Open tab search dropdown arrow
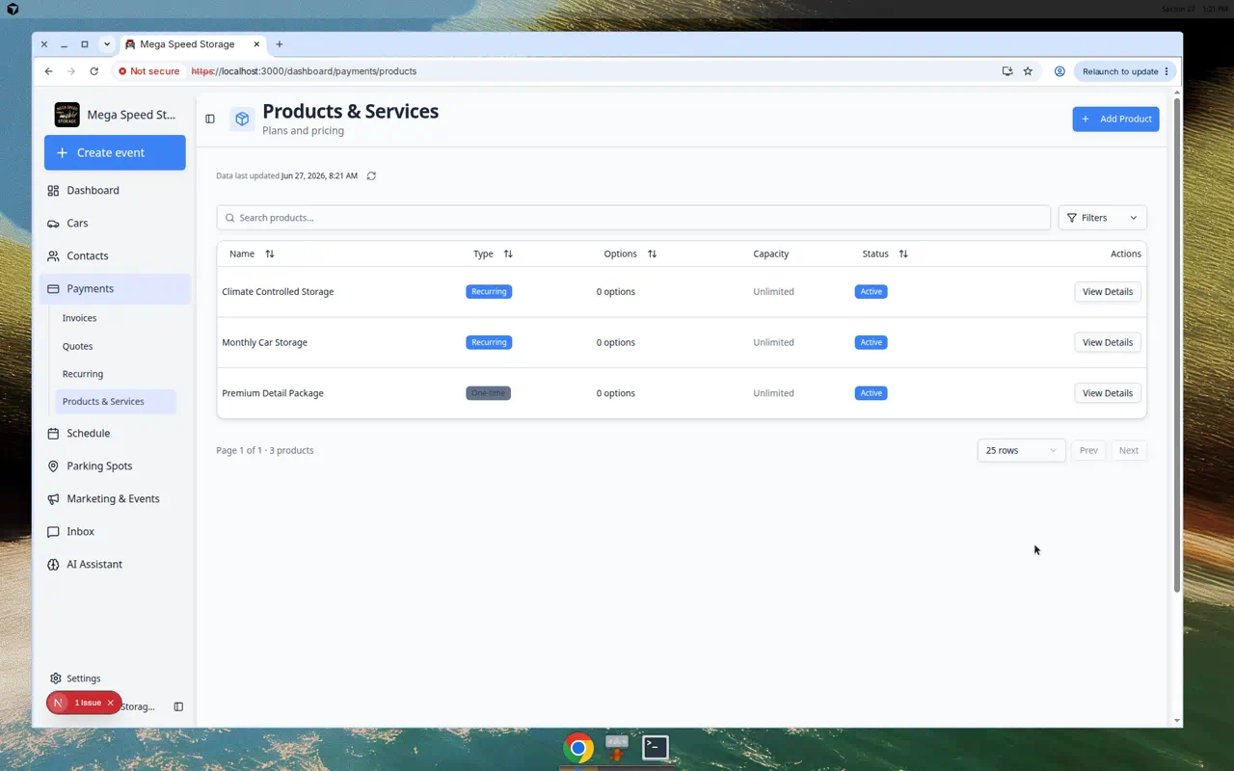The width and height of the screenshot is (1234, 771). pyautogui.click(x=107, y=44)
